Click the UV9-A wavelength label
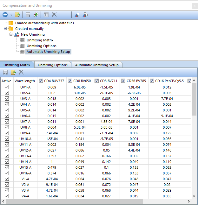 click(25, 133)
